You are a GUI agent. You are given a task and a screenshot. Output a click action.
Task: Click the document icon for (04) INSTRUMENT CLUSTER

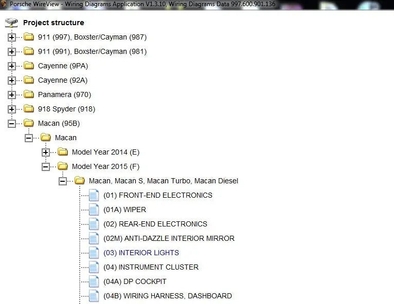[x=94, y=267]
